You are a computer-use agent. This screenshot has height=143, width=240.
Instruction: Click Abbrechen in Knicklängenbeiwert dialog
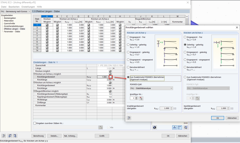tap(232, 118)
